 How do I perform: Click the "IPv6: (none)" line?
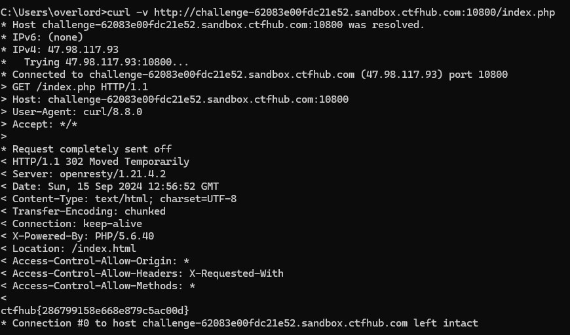(x=47, y=37)
